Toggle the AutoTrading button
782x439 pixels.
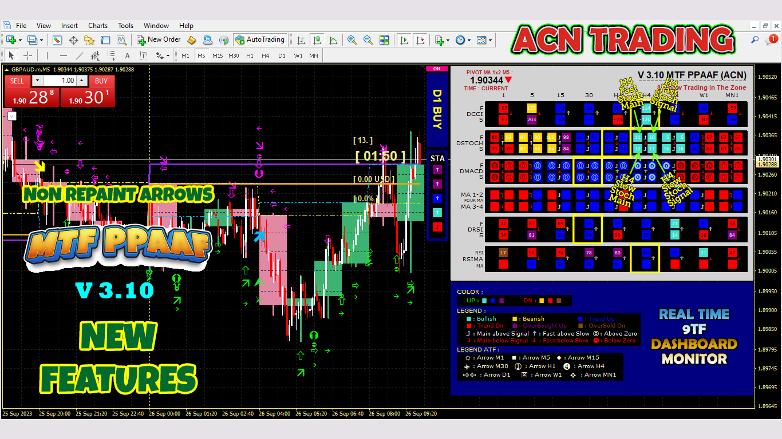coord(260,40)
